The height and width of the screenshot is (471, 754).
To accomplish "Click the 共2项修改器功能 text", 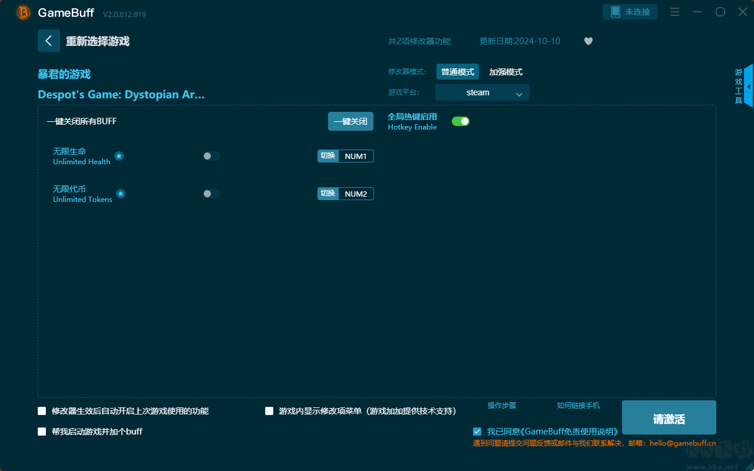I will coord(419,41).
